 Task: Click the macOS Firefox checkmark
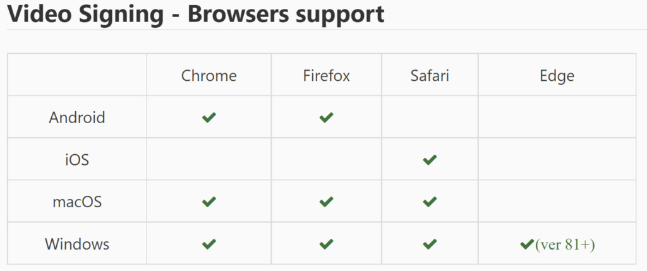(326, 202)
